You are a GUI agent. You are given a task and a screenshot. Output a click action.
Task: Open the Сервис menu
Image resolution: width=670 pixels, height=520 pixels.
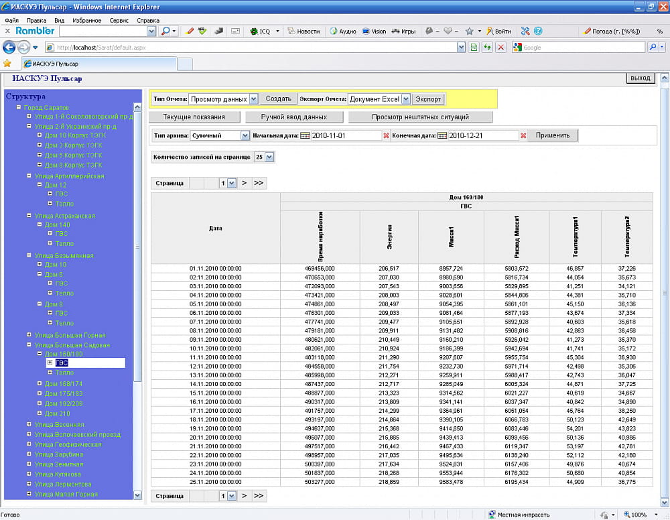(119, 20)
